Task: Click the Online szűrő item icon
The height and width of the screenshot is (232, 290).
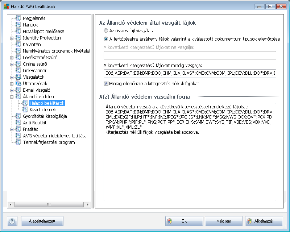Action: pos(18,64)
